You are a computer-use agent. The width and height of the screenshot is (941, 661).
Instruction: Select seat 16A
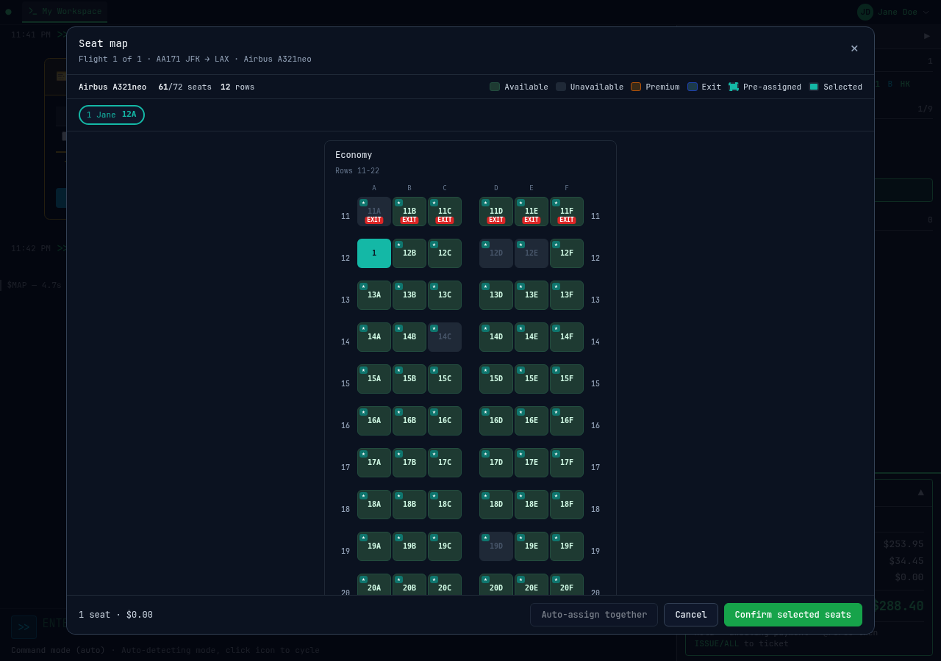pos(374,421)
